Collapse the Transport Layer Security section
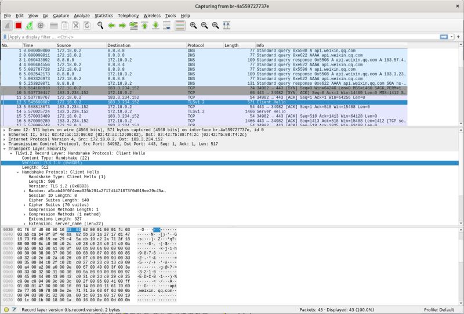 [5, 149]
